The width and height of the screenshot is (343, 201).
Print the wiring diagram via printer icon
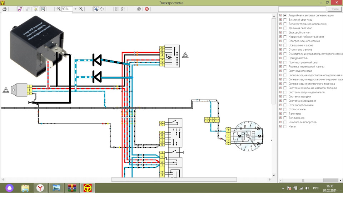pos(4,9)
